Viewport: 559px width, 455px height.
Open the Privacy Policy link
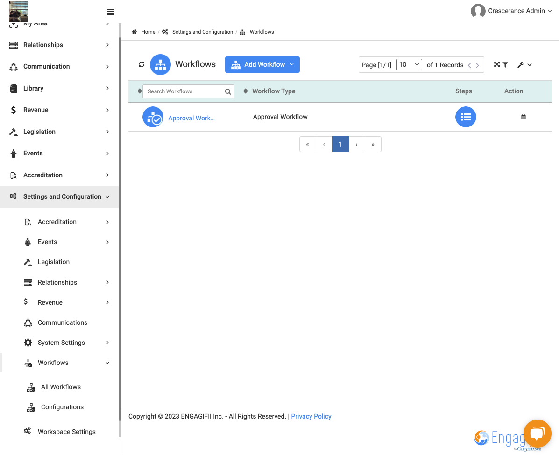point(311,417)
